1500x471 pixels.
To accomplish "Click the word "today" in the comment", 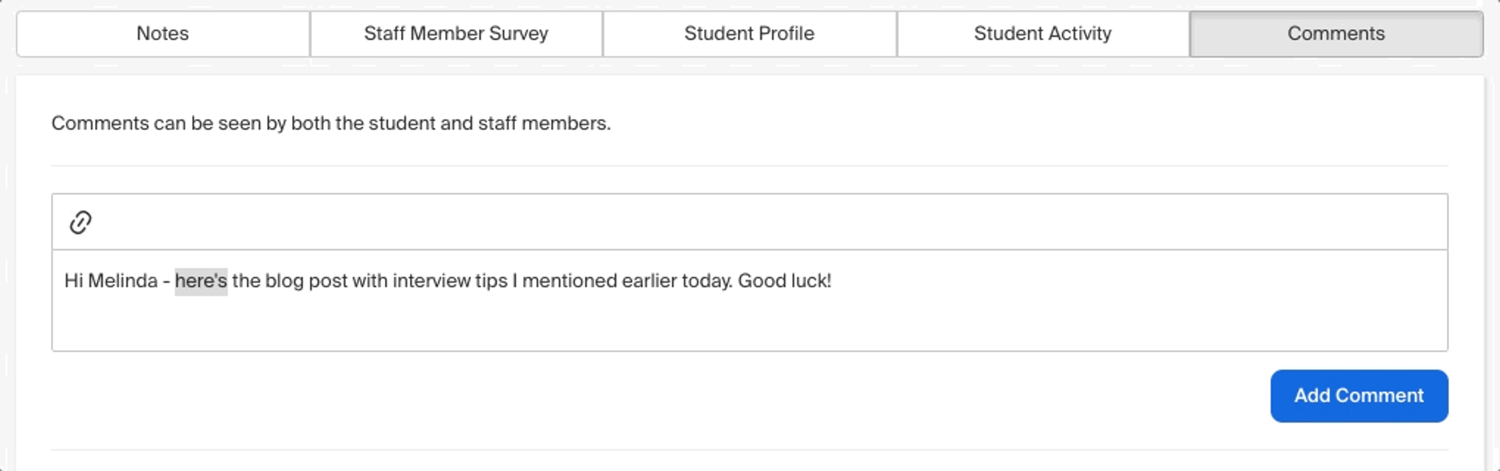I will pos(706,281).
